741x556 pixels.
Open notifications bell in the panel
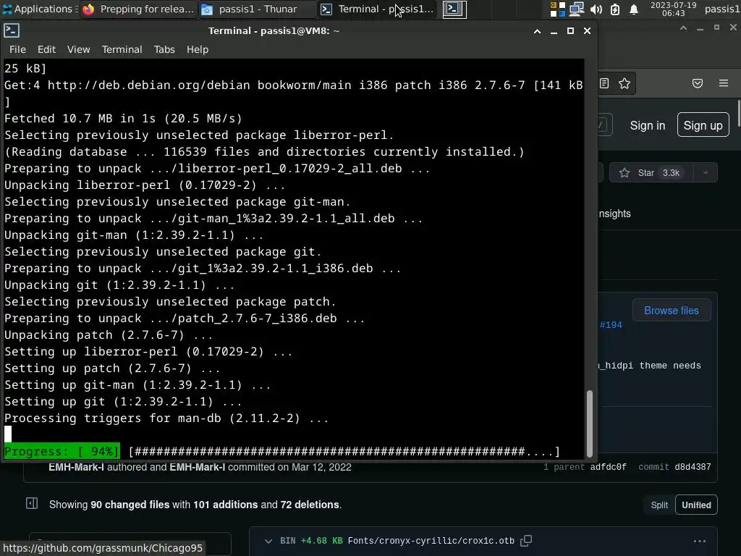coord(634,9)
